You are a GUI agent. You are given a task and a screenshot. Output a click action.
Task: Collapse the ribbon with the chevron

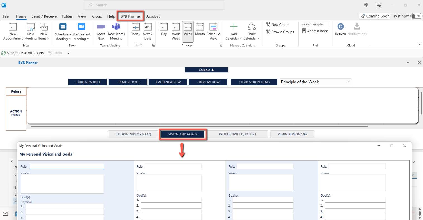[x=419, y=44]
